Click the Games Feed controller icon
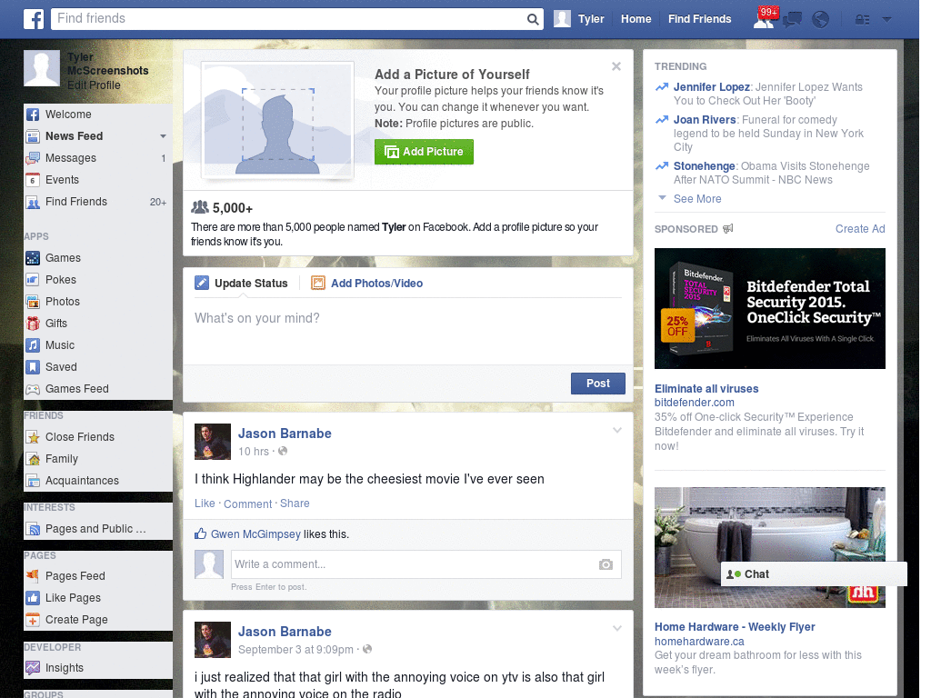The height and width of the screenshot is (698, 931). tap(33, 389)
